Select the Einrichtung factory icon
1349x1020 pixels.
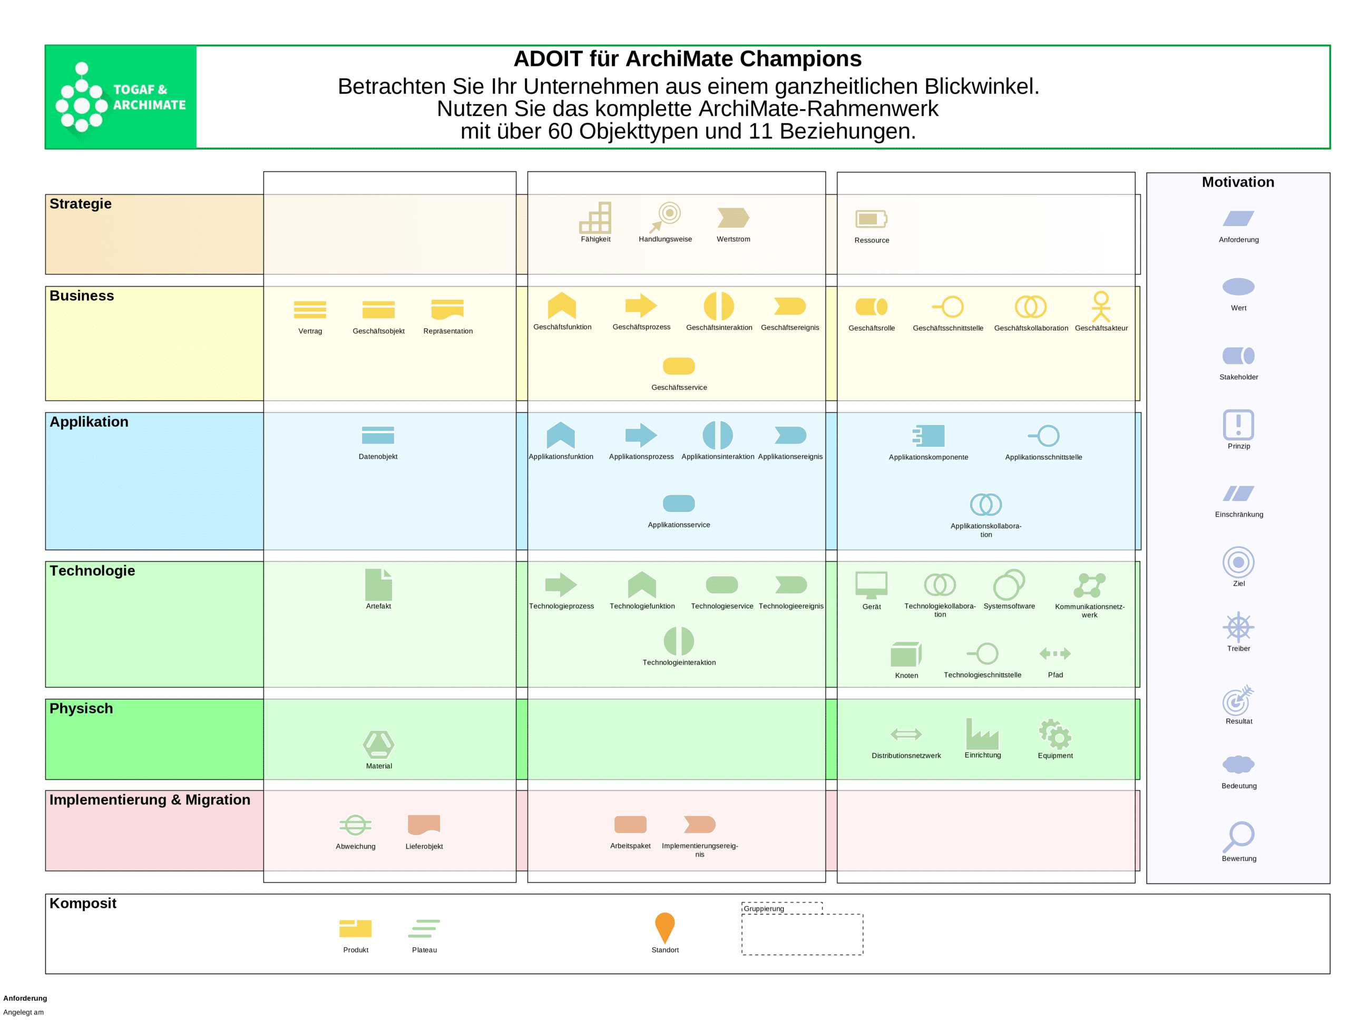tap(982, 733)
